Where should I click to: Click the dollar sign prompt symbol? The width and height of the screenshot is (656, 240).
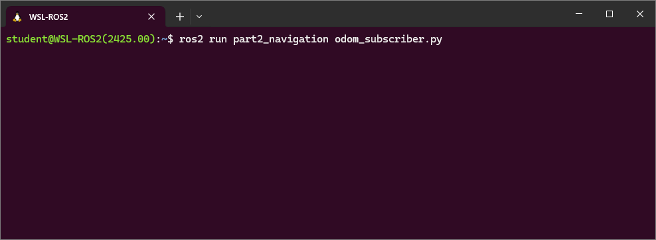point(170,39)
